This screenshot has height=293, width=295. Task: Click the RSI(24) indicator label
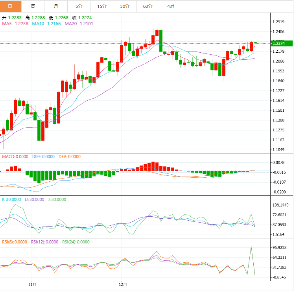76,242
